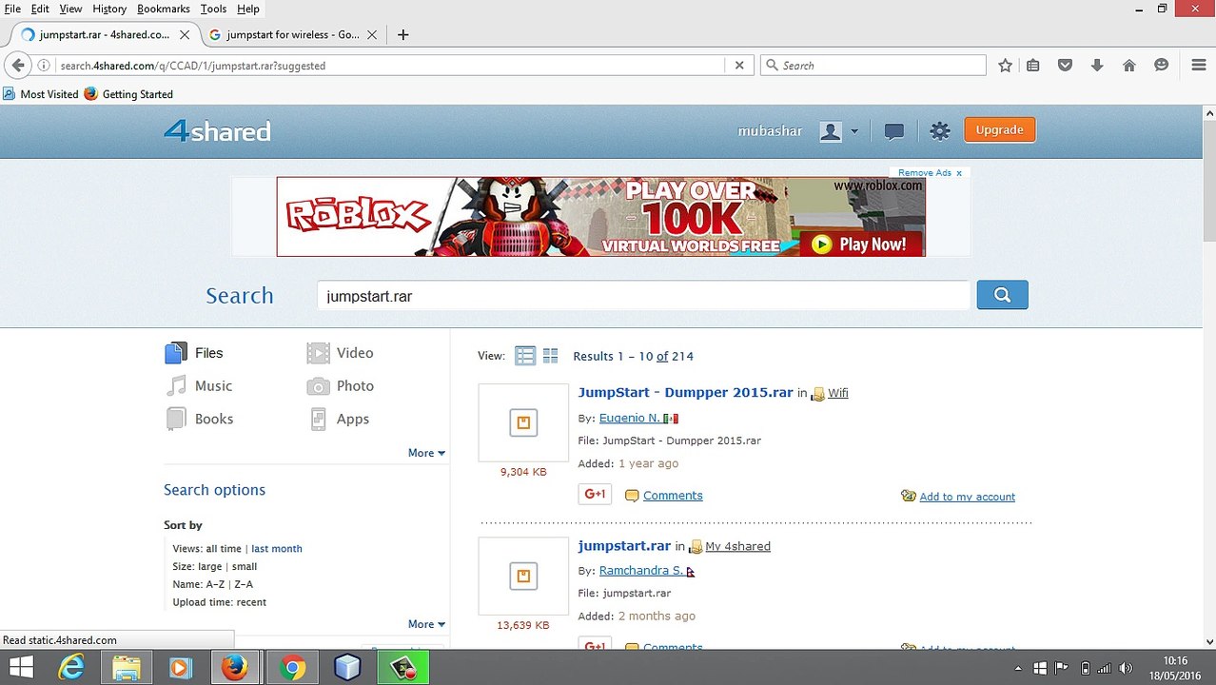Open the History menu

click(109, 9)
